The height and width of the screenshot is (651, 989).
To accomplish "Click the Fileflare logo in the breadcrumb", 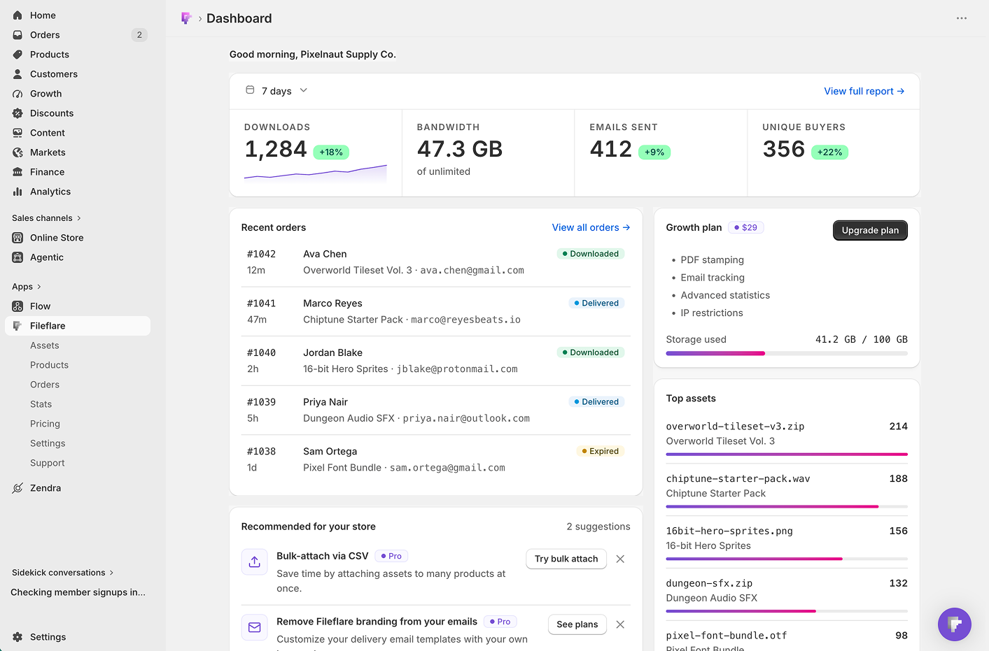I will [x=186, y=18].
